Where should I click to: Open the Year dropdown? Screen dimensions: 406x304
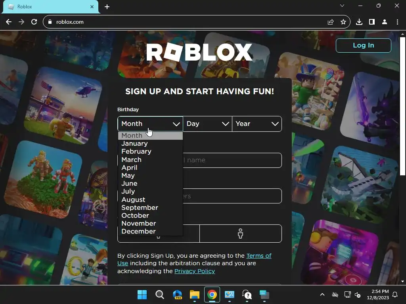[257, 124]
